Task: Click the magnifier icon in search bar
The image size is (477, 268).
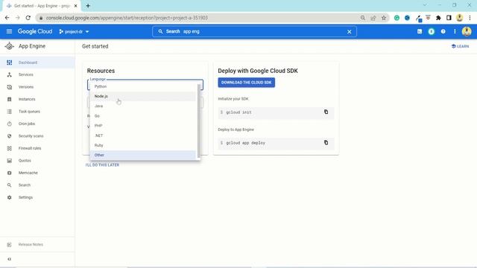Action: [x=160, y=31]
